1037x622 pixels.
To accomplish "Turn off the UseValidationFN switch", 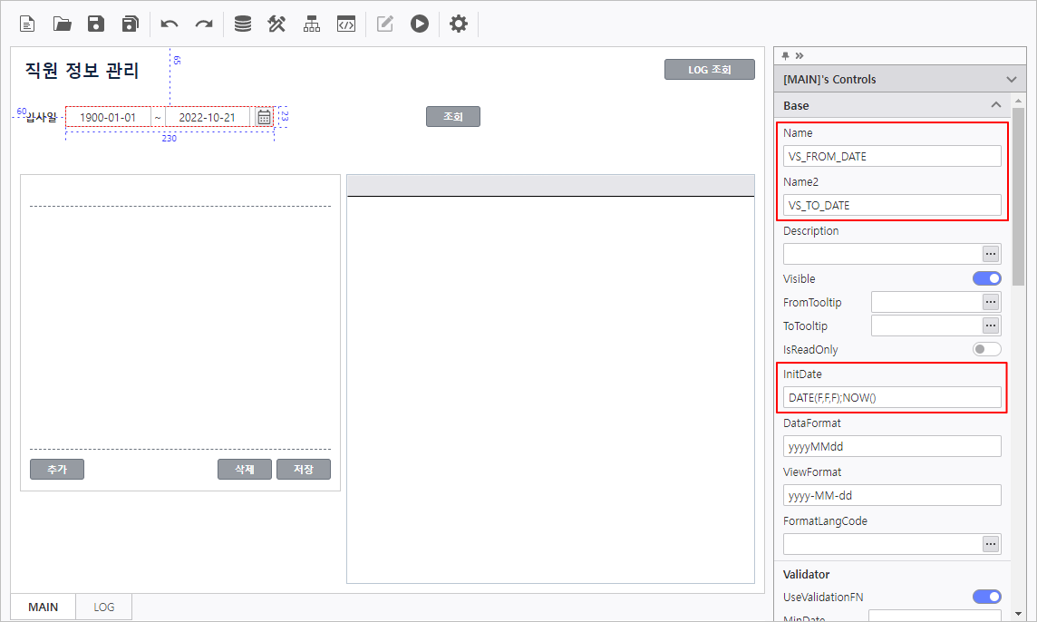I will click(x=986, y=597).
